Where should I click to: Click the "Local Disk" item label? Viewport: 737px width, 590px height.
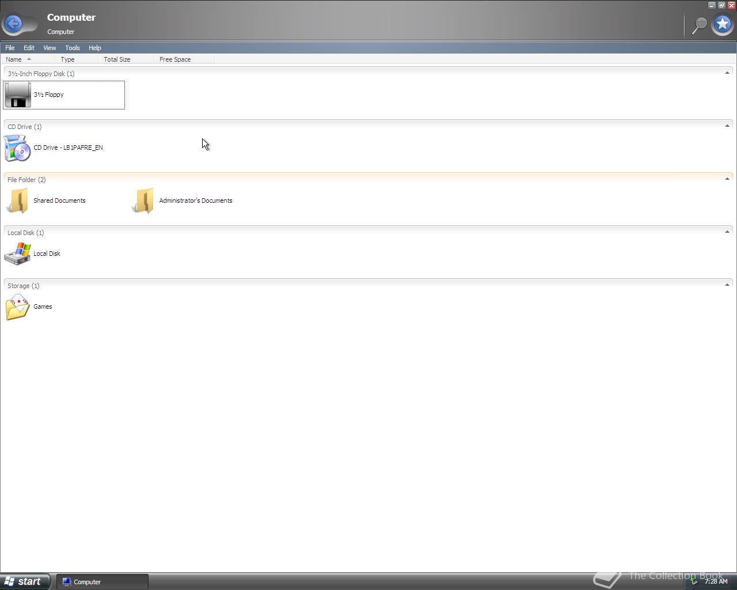pyautogui.click(x=47, y=254)
